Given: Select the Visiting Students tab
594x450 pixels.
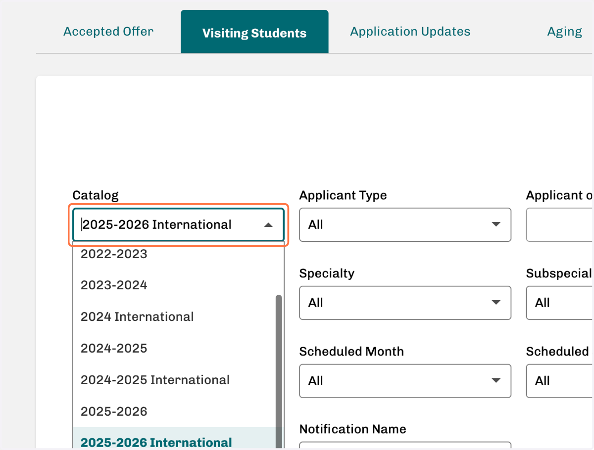Looking at the screenshot, I should coord(254,32).
